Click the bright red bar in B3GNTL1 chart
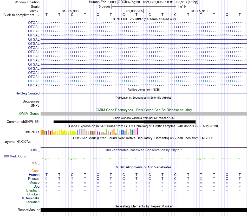Image resolution: width=247 pixels, height=216 pixels. (x=50, y=133)
